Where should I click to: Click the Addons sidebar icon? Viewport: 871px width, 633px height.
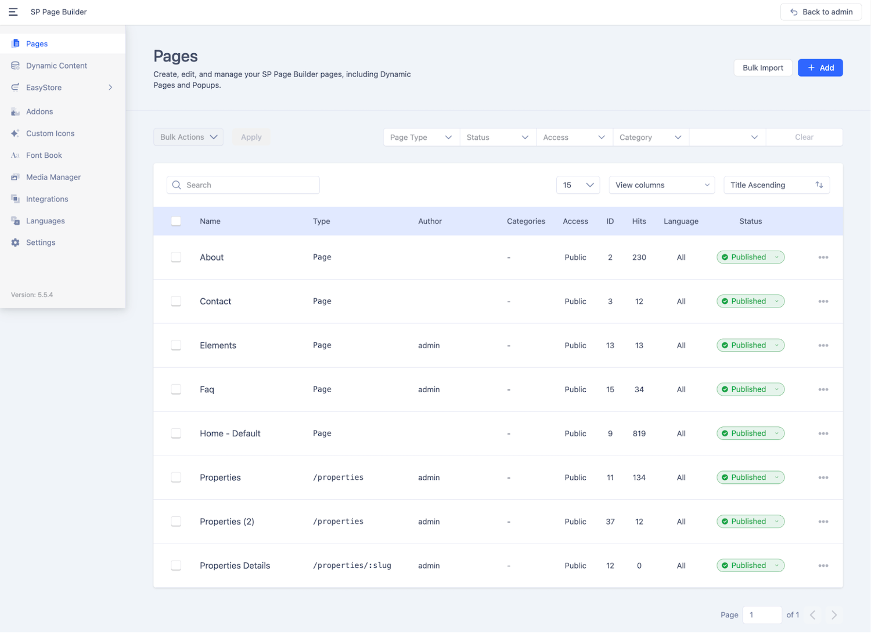pos(16,111)
